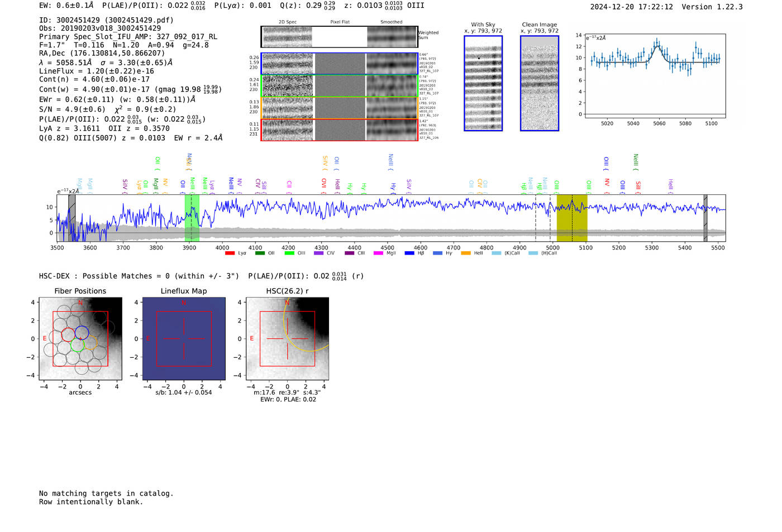Click the orange HeII legend swatch

click(466, 253)
